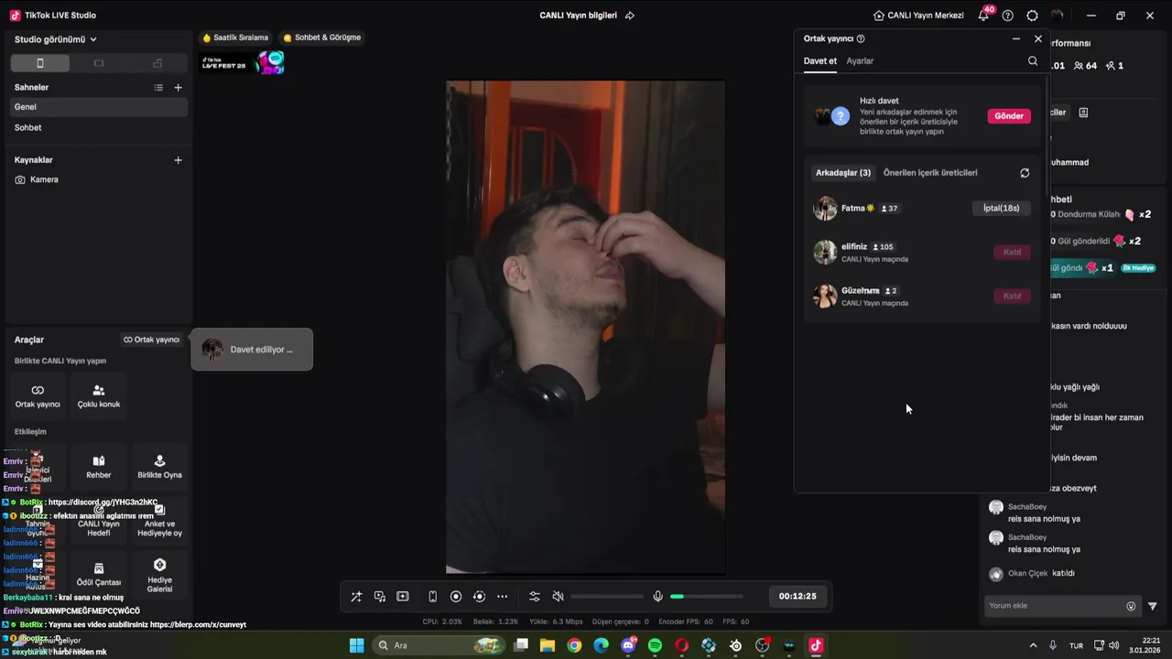
Task: Open Ödül Çantası tool
Action: pyautogui.click(x=99, y=574)
